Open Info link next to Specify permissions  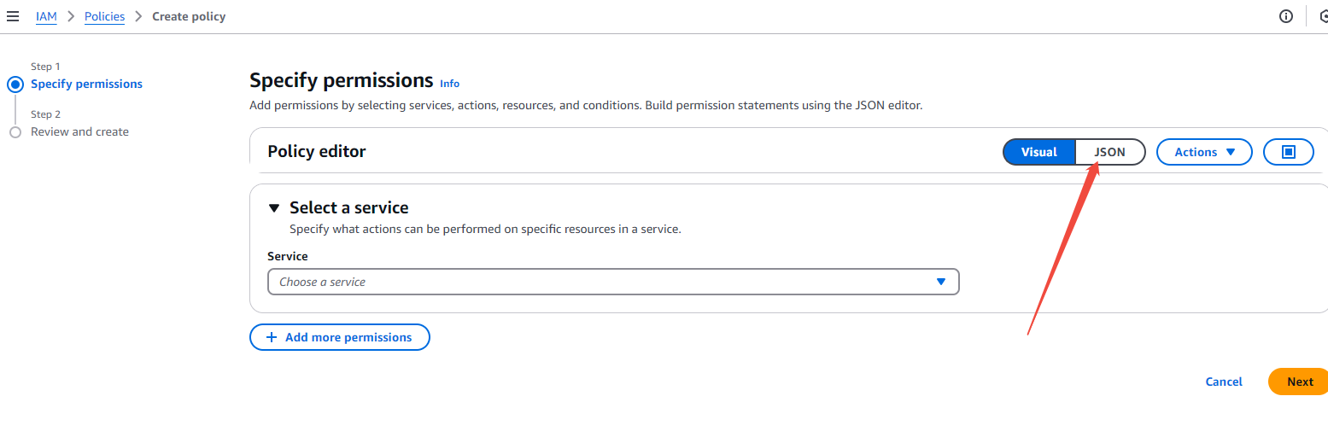coord(449,84)
